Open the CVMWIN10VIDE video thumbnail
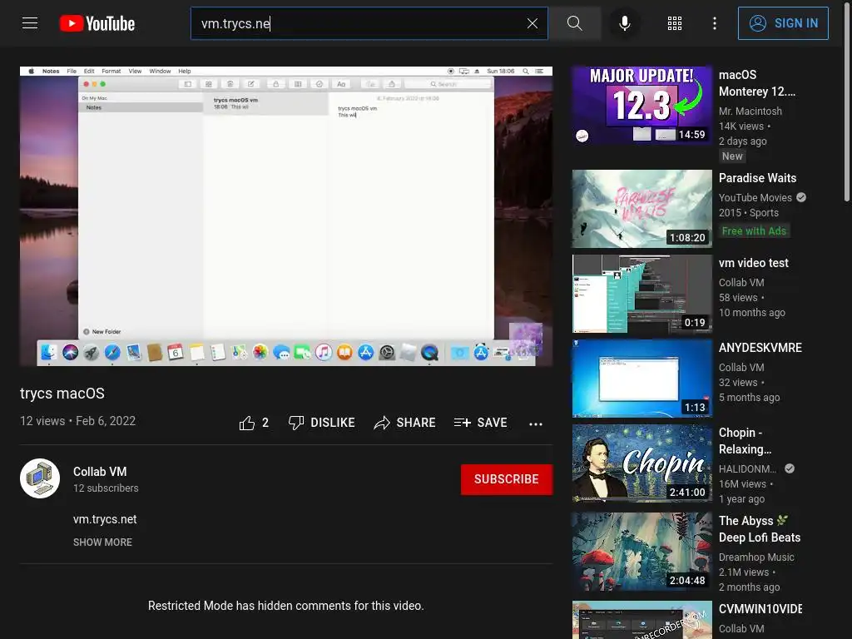The width and height of the screenshot is (852, 639). point(641,620)
